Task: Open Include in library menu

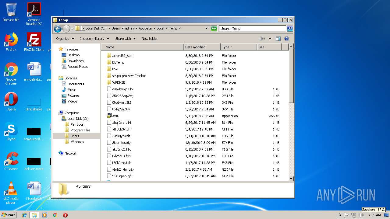Action: pos(94,39)
